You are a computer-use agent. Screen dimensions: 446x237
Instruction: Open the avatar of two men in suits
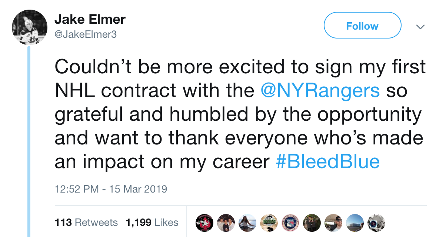pos(312,223)
